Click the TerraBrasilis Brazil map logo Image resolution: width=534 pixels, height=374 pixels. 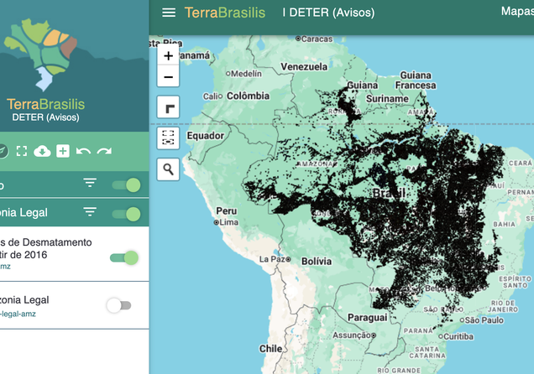41,55
